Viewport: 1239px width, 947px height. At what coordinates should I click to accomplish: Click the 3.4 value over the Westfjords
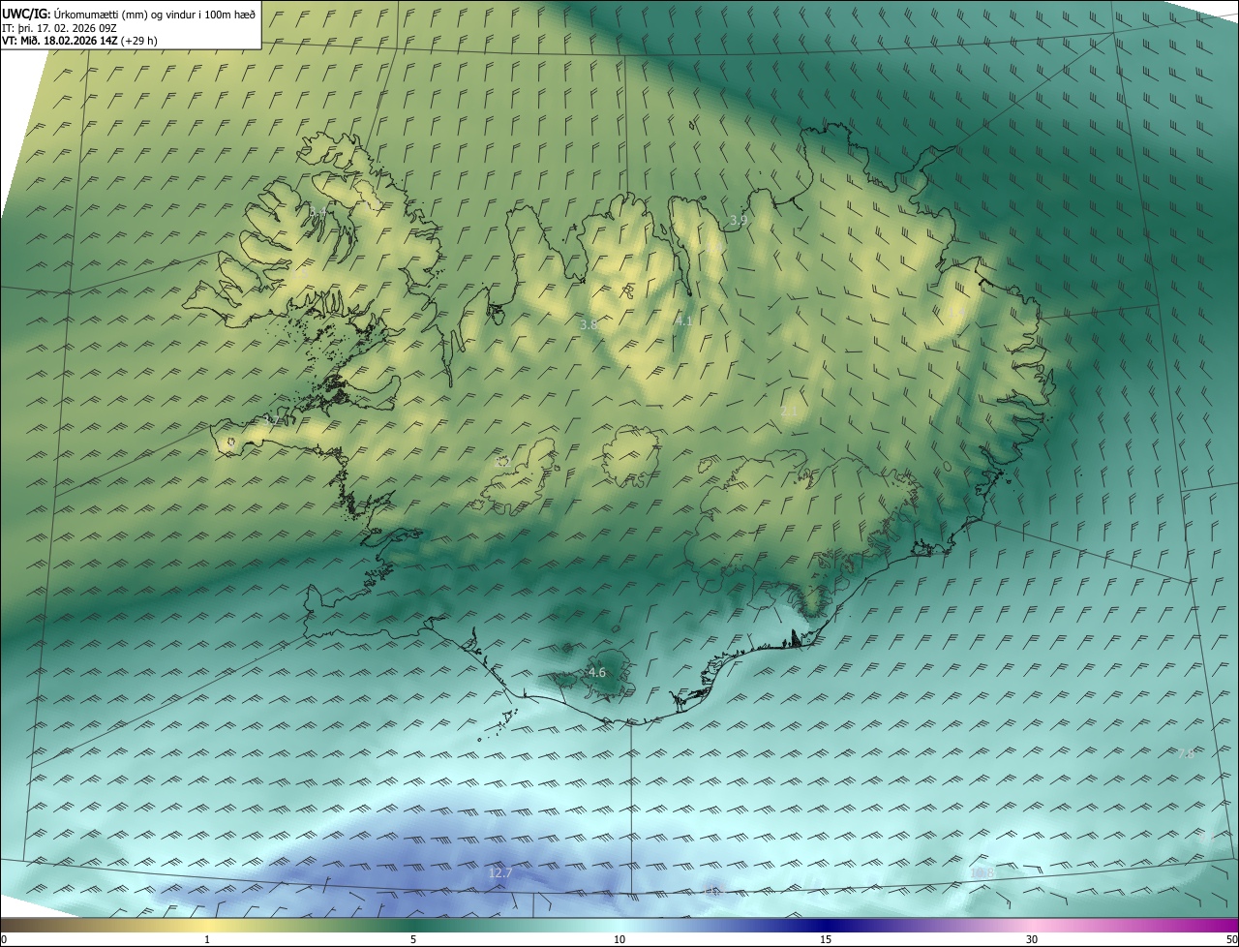click(x=317, y=211)
